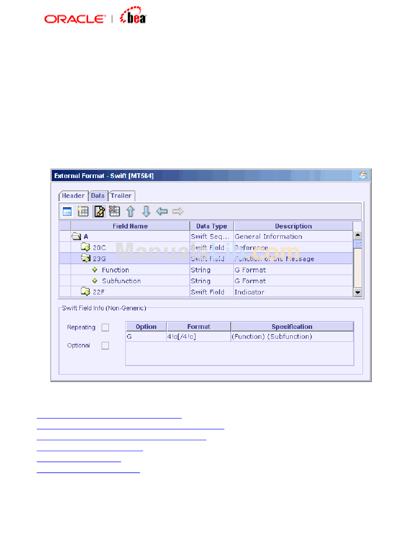Select the Subfunction row in the field tree

pos(121,281)
